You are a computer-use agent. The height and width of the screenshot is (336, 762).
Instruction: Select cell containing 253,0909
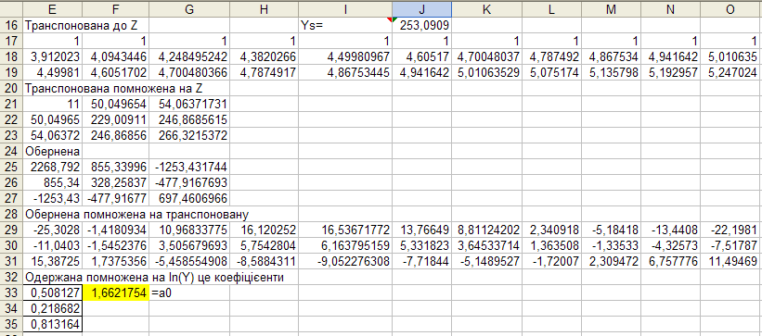click(x=421, y=25)
